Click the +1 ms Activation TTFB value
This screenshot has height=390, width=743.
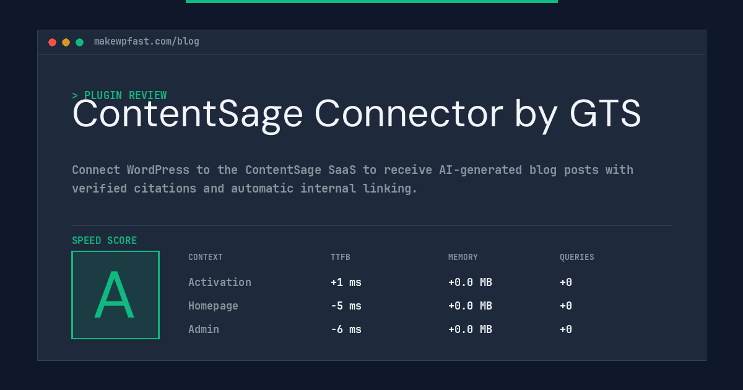pyautogui.click(x=346, y=282)
